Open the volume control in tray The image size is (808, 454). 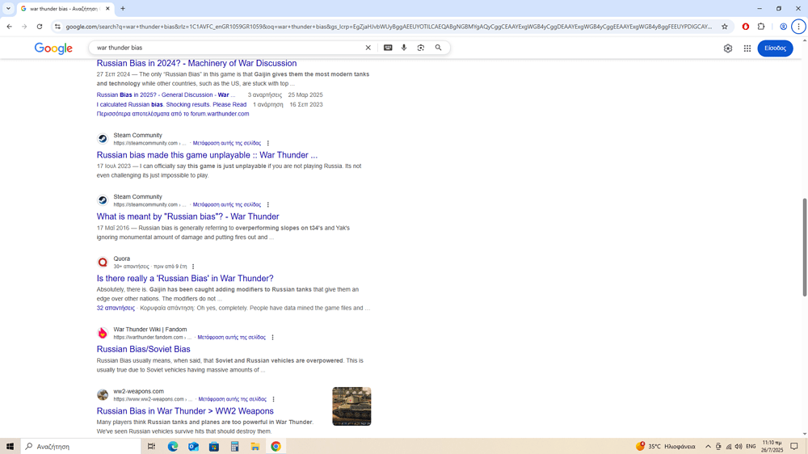coord(739,446)
